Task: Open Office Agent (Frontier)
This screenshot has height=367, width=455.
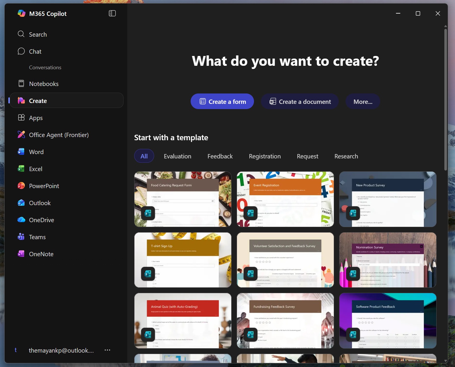Action: point(59,135)
